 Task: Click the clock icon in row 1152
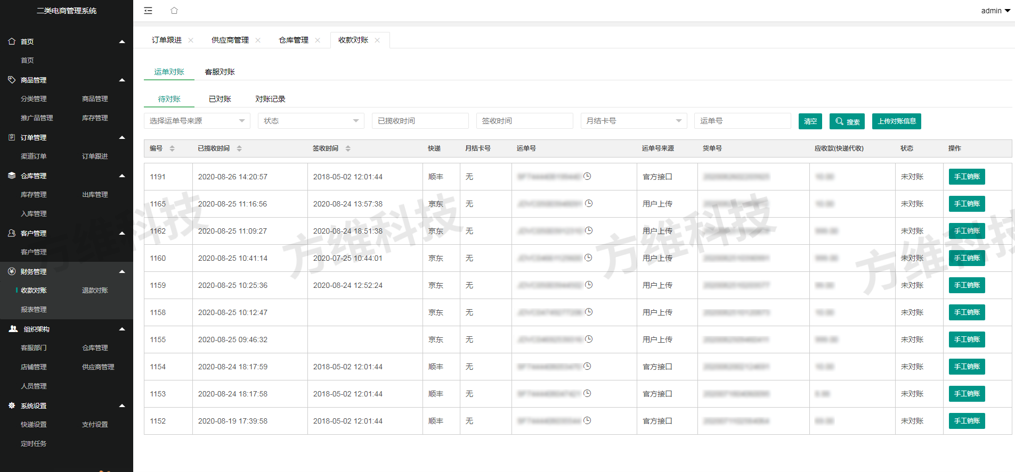click(587, 420)
